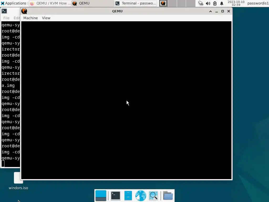Image resolution: width=269 pixels, height=202 pixels.
Task: Open the terminal window's File menu
Action: pos(6,18)
